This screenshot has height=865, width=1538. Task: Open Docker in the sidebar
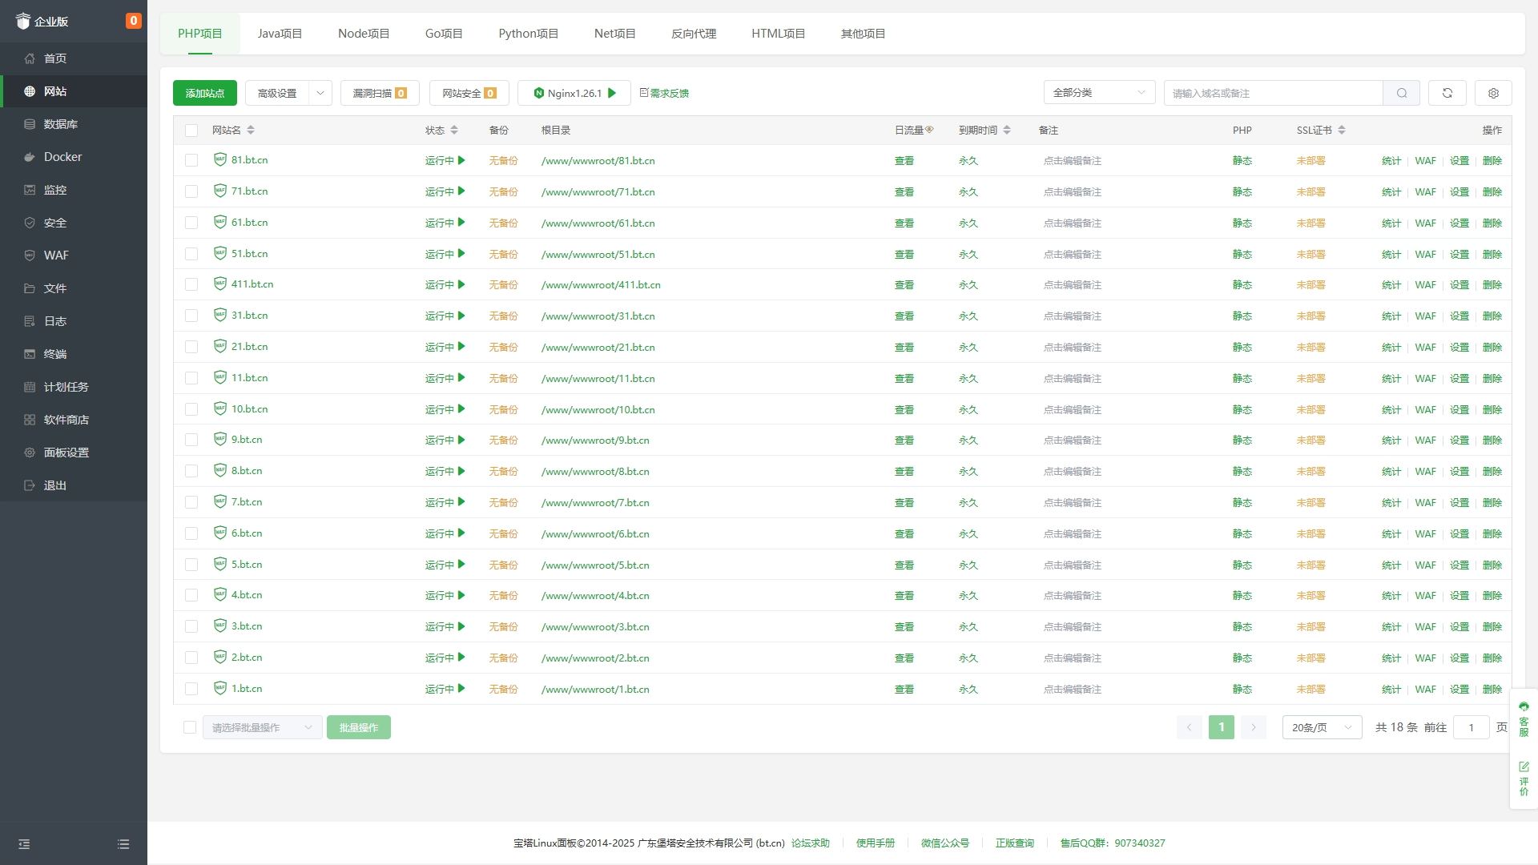coord(62,157)
